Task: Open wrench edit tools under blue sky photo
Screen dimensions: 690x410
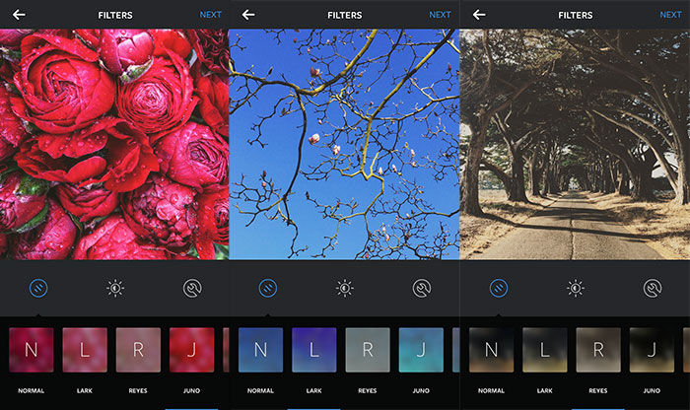Action: tap(422, 289)
